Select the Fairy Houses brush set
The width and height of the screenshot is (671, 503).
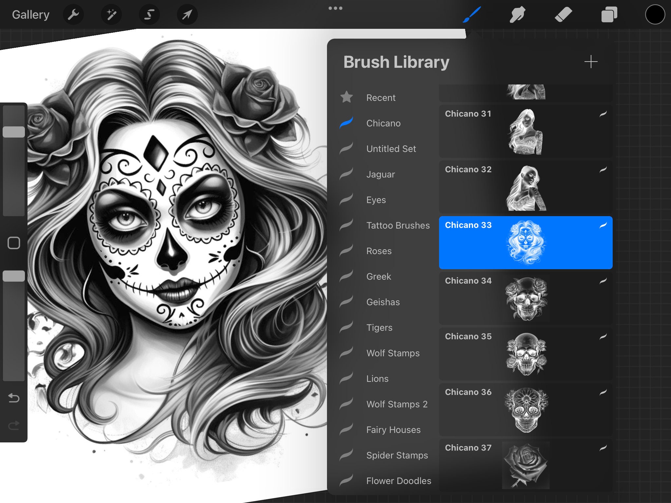[393, 430]
